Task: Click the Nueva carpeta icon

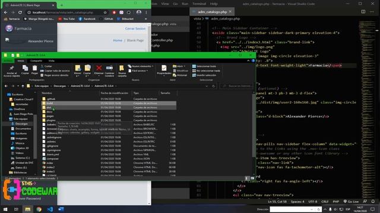Action: pyautogui.click(x=122, y=68)
